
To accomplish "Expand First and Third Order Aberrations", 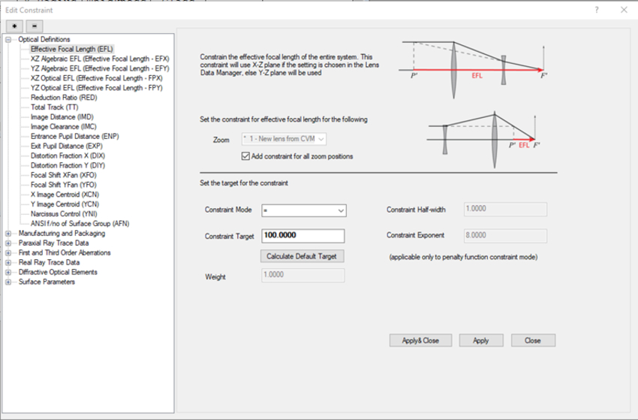I will coord(9,253).
